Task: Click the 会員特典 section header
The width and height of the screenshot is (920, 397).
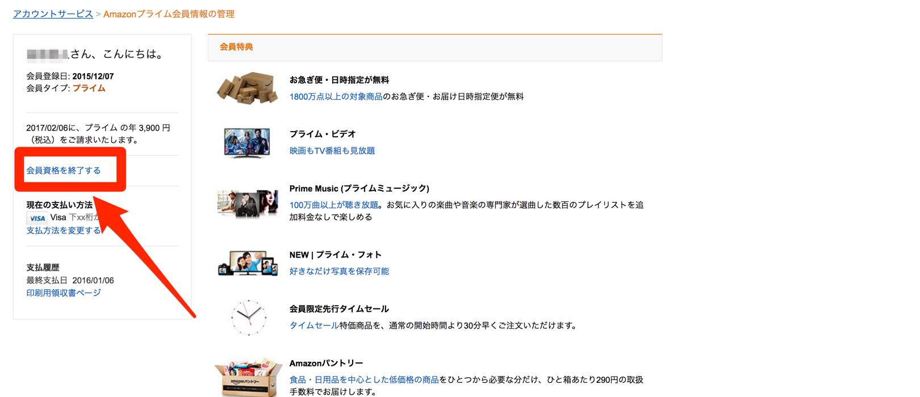Action: coord(435,47)
